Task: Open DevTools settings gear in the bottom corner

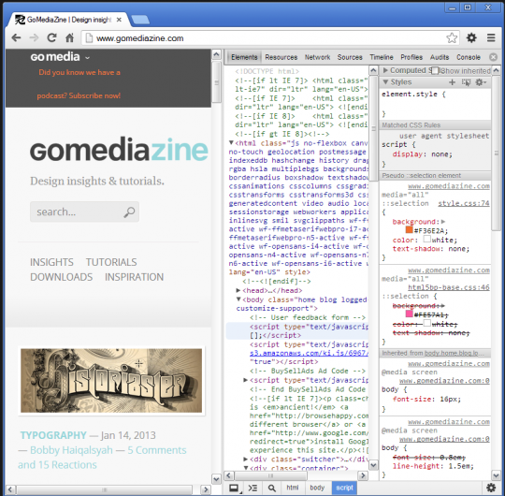Action: [x=491, y=488]
